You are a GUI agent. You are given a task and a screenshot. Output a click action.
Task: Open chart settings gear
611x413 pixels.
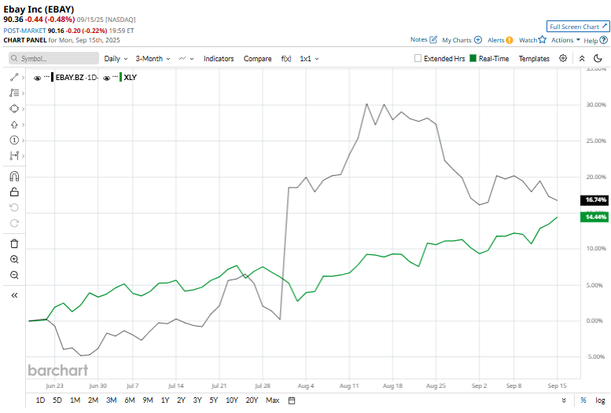[x=563, y=58]
